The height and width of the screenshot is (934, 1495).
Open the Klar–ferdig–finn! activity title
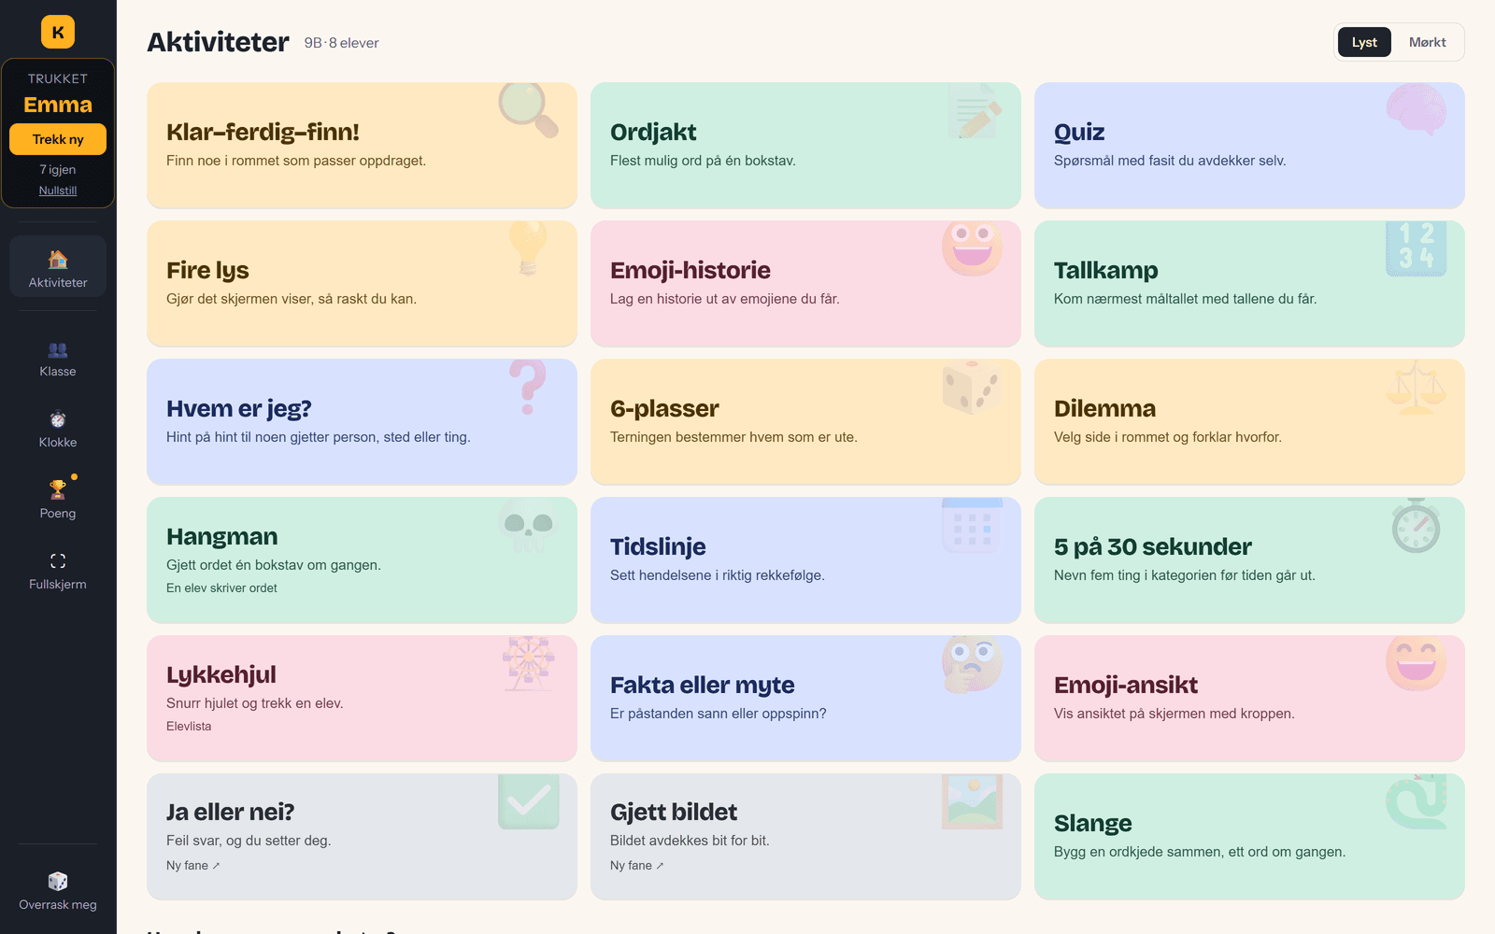[x=263, y=132]
